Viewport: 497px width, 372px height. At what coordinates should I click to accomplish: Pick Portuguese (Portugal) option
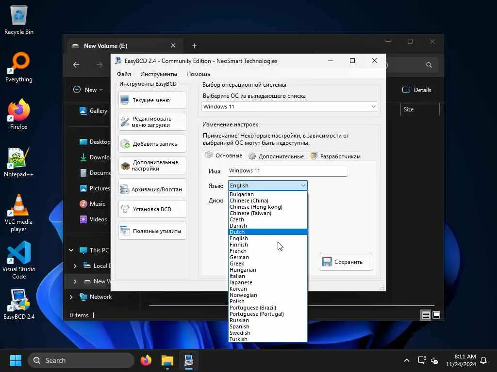(268, 314)
